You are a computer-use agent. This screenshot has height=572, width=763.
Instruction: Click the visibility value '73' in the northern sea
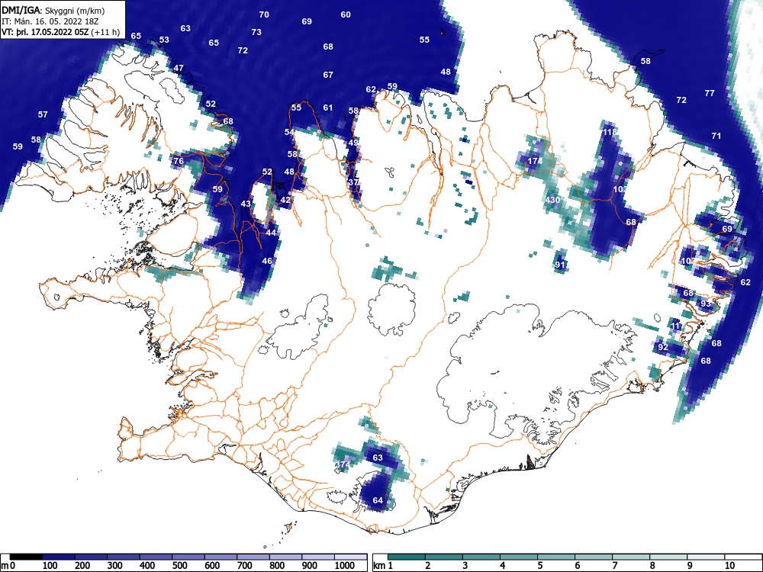click(256, 32)
